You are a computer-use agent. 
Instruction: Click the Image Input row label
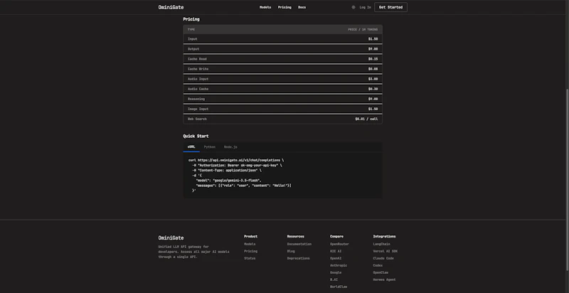[x=198, y=109]
